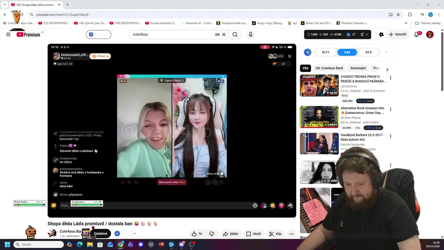This screenshot has height=250, width=444.
Task: Go back to the previous page
Action: [5, 15]
